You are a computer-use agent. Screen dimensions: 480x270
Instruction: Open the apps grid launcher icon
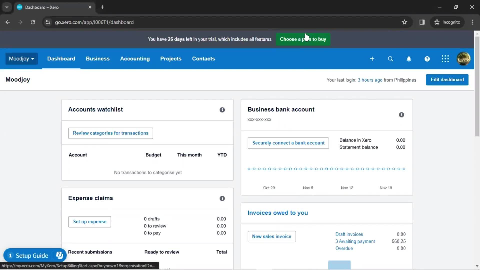pos(445,59)
